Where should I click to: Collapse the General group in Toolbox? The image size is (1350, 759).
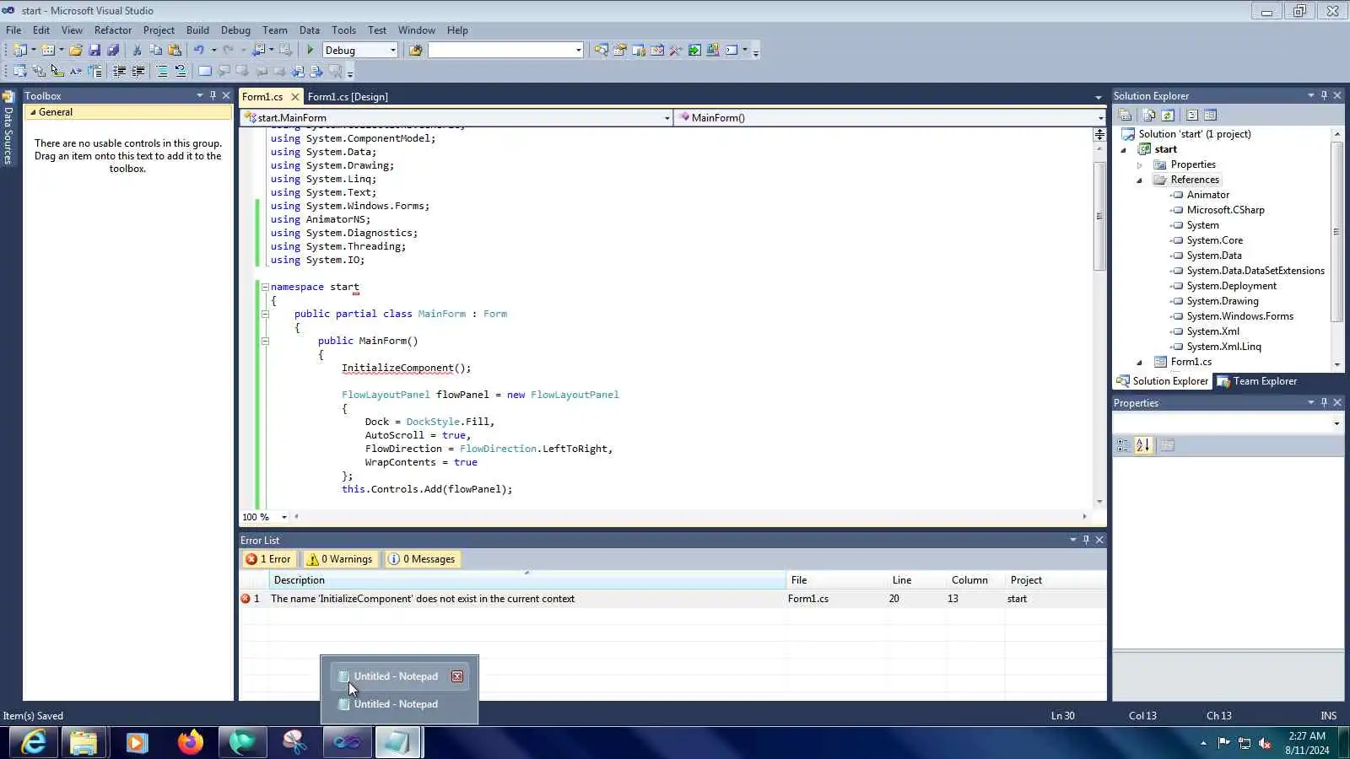click(x=33, y=112)
